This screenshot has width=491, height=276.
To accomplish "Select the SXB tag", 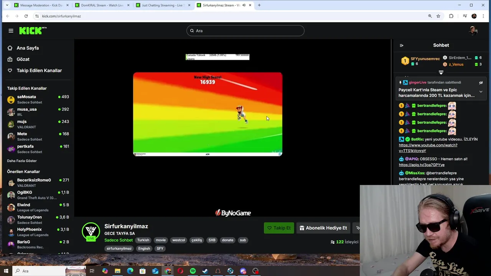I will (212, 240).
